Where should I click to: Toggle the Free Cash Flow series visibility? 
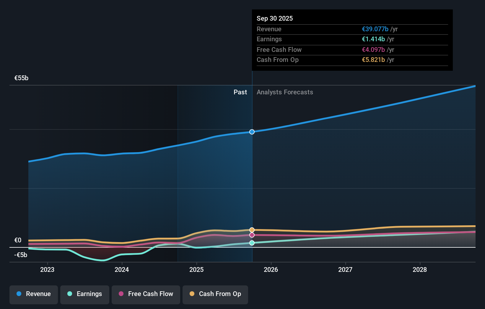point(146,294)
